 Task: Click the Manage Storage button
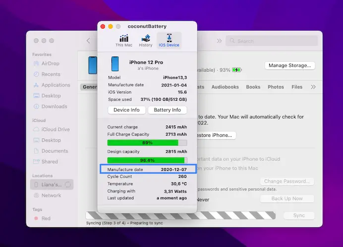click(x=290, y=65)
